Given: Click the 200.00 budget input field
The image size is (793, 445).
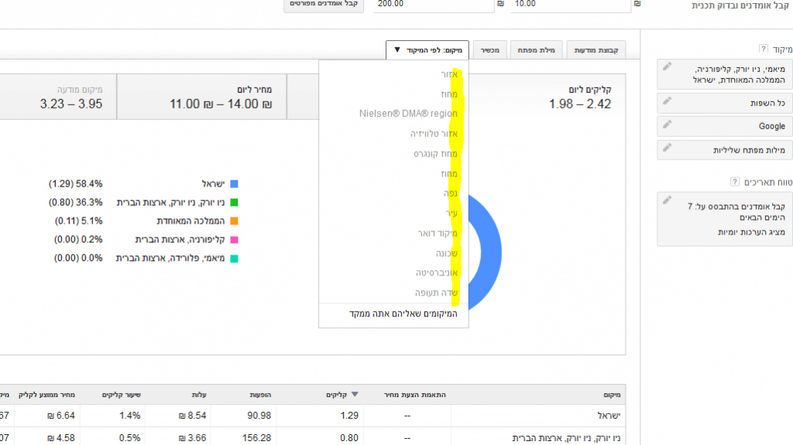Looking at the screenshot, I should coord(432,5).
